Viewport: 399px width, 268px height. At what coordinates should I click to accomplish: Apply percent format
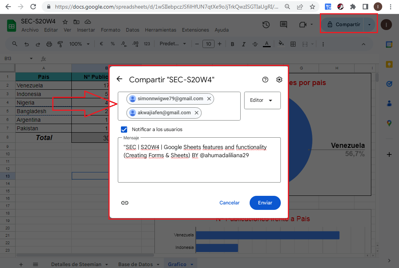pyautogui.click(x=113, y=44)
